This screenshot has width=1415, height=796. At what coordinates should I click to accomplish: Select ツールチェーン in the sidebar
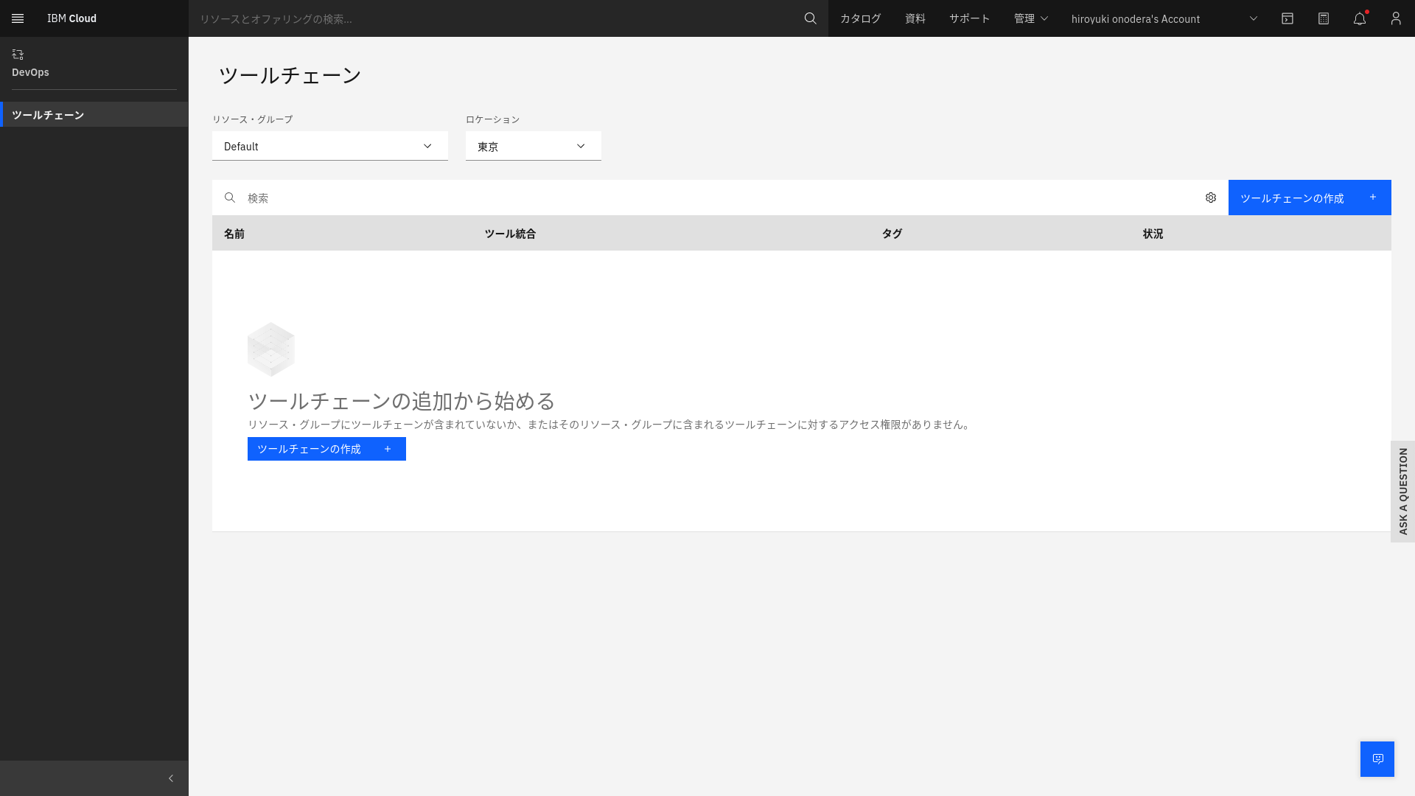48,114
